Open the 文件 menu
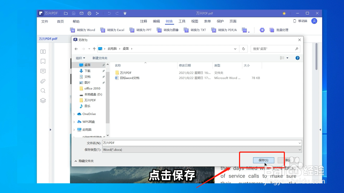Screen dimensions: 344x193 [x=45, y=21]
